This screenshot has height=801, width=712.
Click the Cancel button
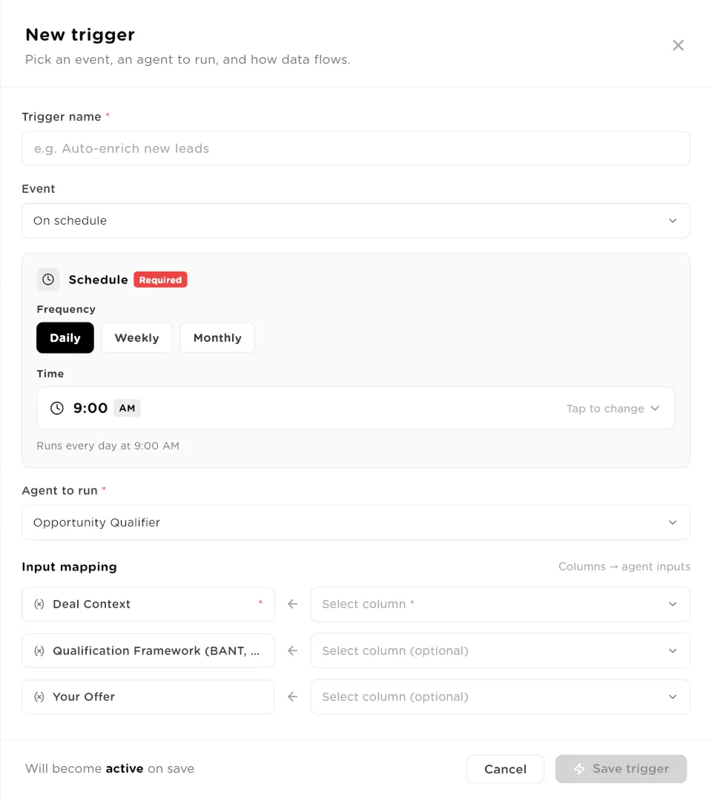tap(505, 769)
